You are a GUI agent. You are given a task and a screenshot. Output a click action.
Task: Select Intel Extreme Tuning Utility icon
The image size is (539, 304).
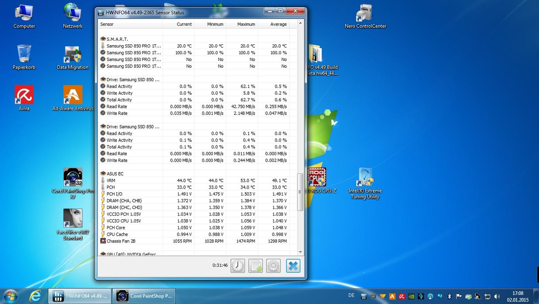(x=365, y=183)
